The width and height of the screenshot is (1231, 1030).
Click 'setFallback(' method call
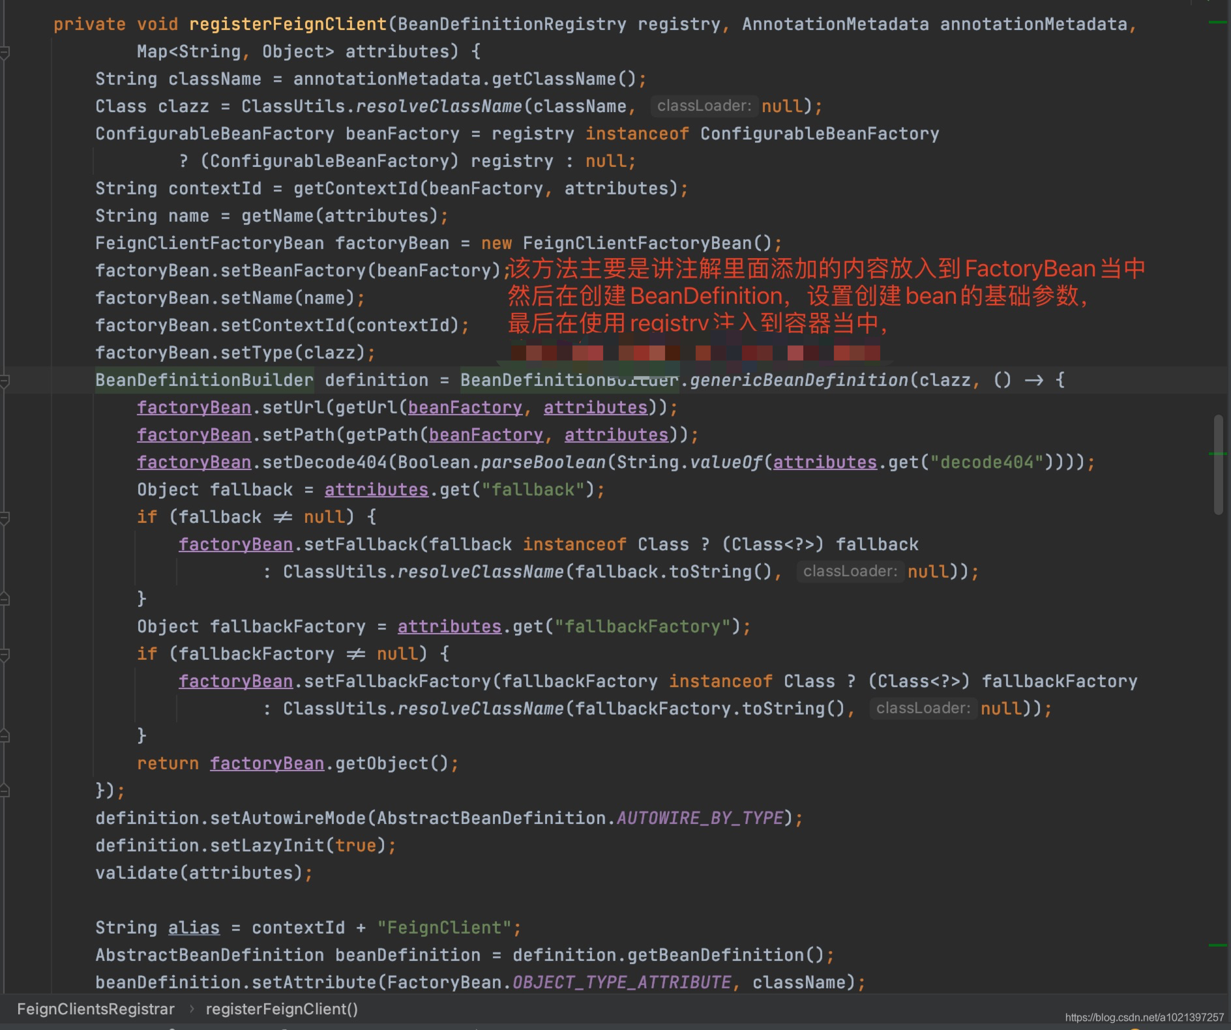point(366,544)
